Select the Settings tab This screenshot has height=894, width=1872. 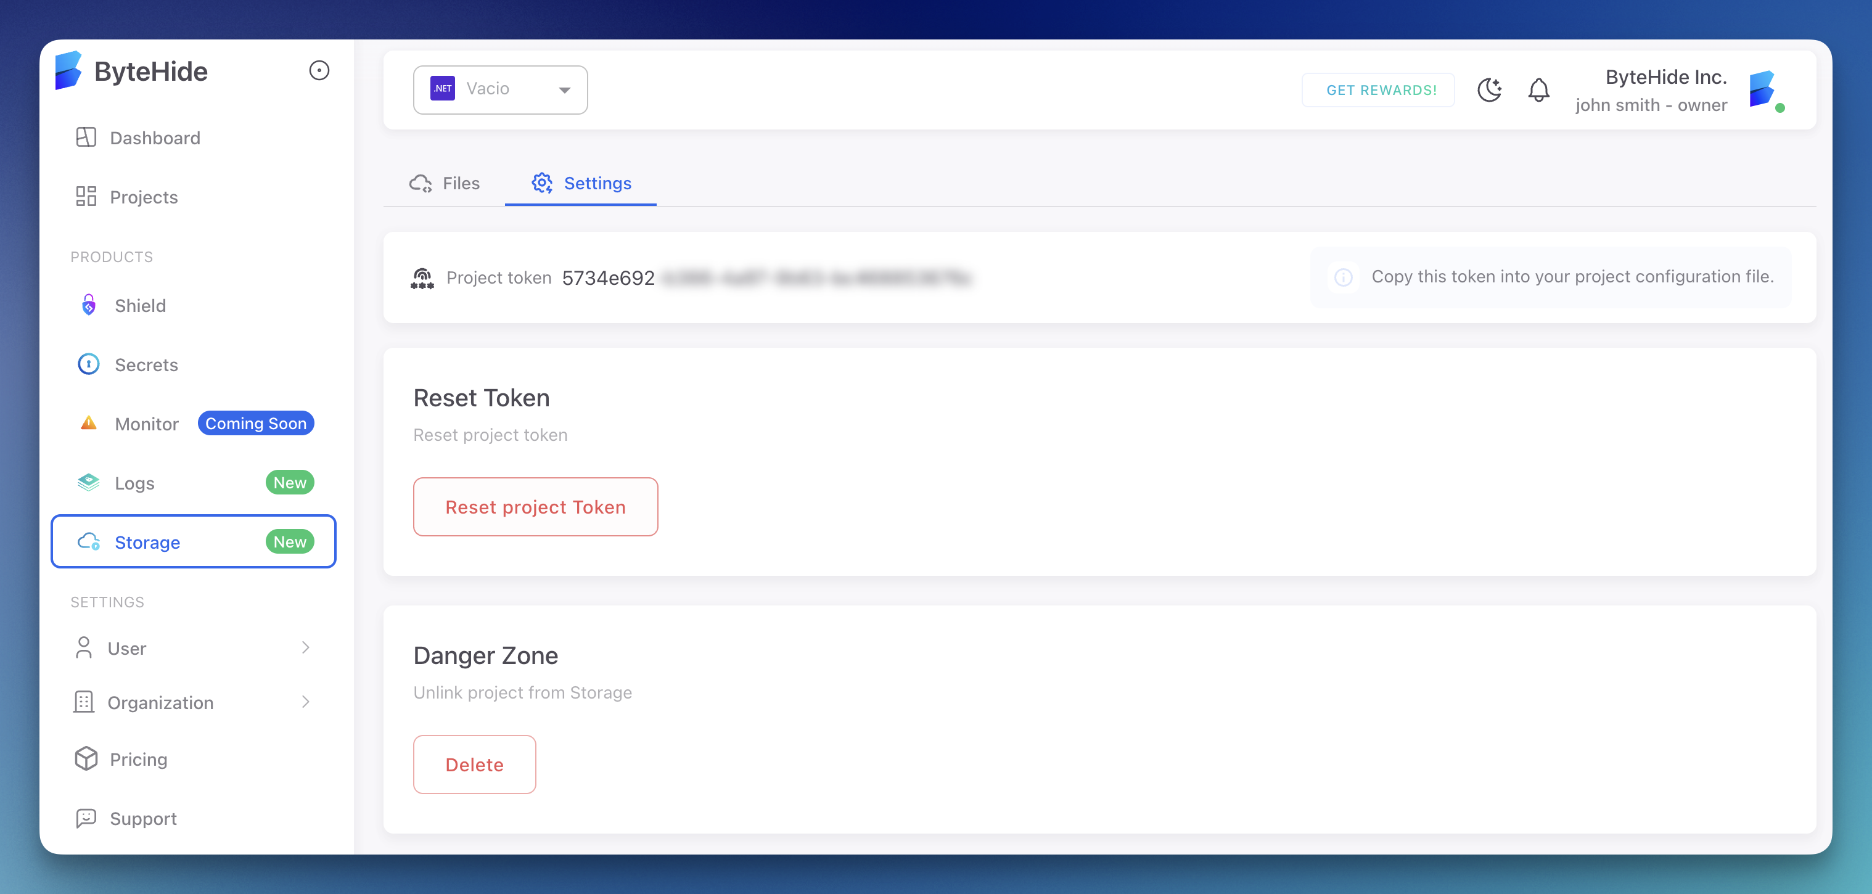tap(581, 183)
